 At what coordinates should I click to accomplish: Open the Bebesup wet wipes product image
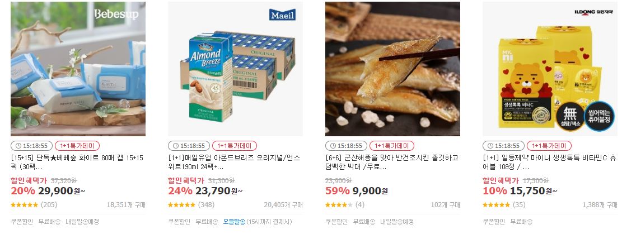click(x=78, y=69)
